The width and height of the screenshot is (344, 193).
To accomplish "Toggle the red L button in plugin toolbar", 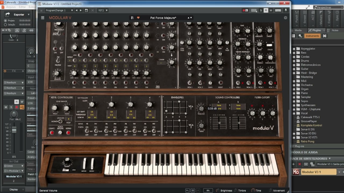I will (245, 10).
